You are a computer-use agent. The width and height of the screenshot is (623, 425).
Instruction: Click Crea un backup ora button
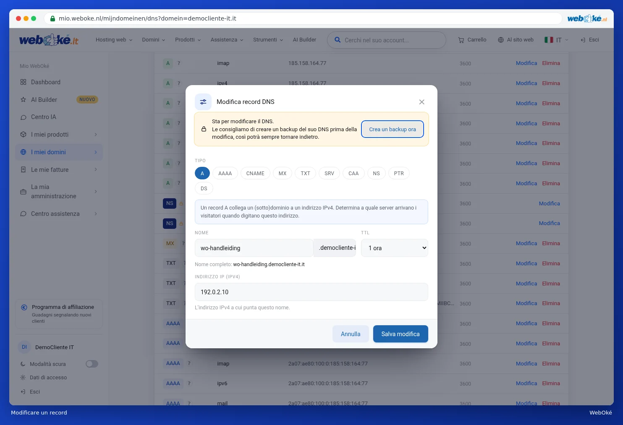[393, 129]
